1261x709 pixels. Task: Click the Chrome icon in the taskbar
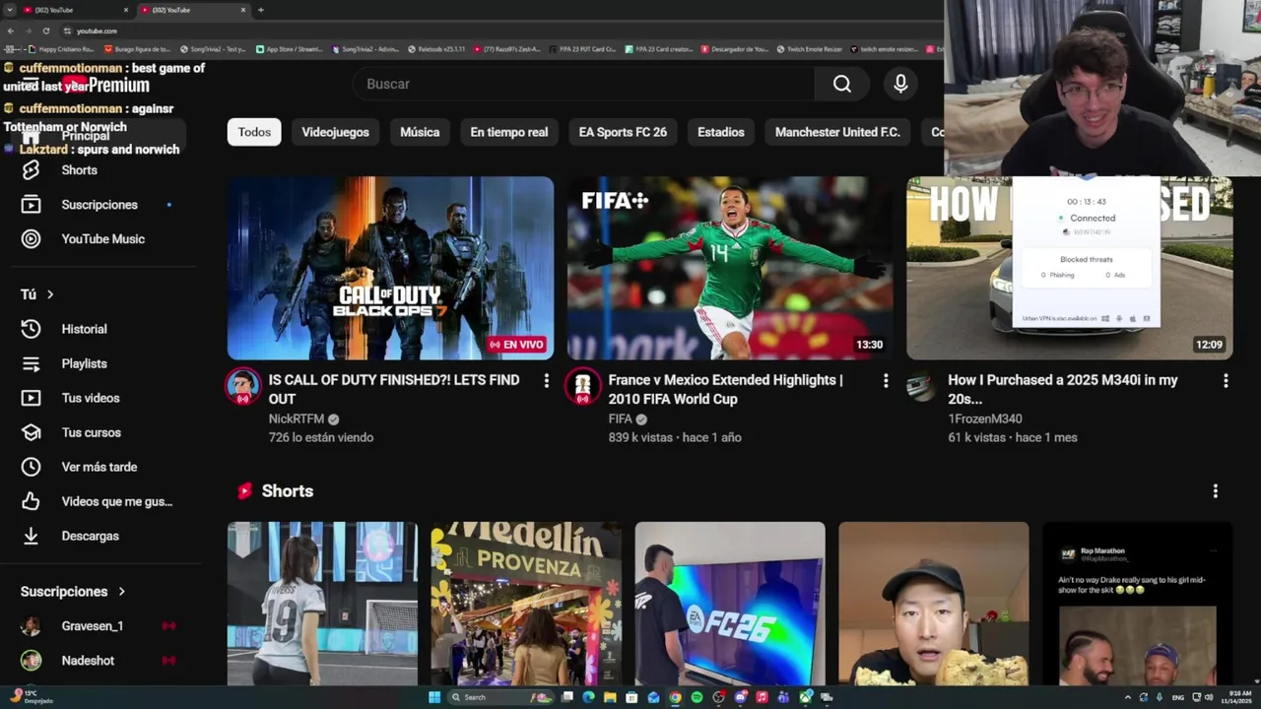click(675, 697)
